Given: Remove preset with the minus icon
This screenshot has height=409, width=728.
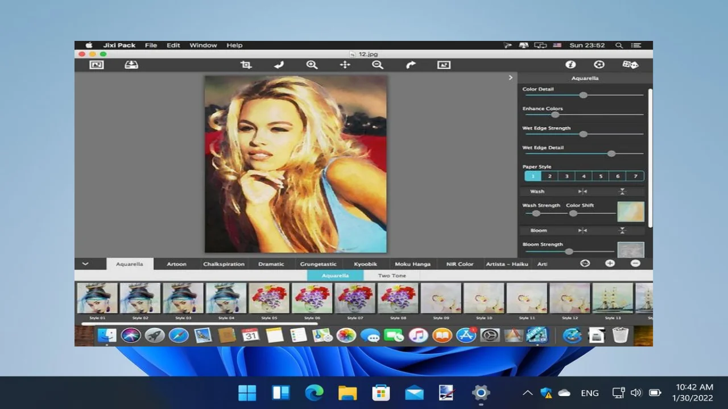Looking at the screenshot, I should pyautogui.click(x=635, y=264).
